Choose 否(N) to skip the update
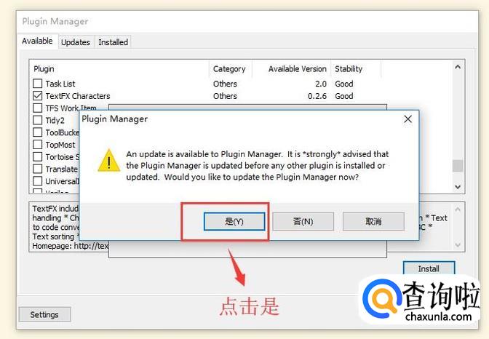The image size is (489, 339). click(x=303, y=221)
